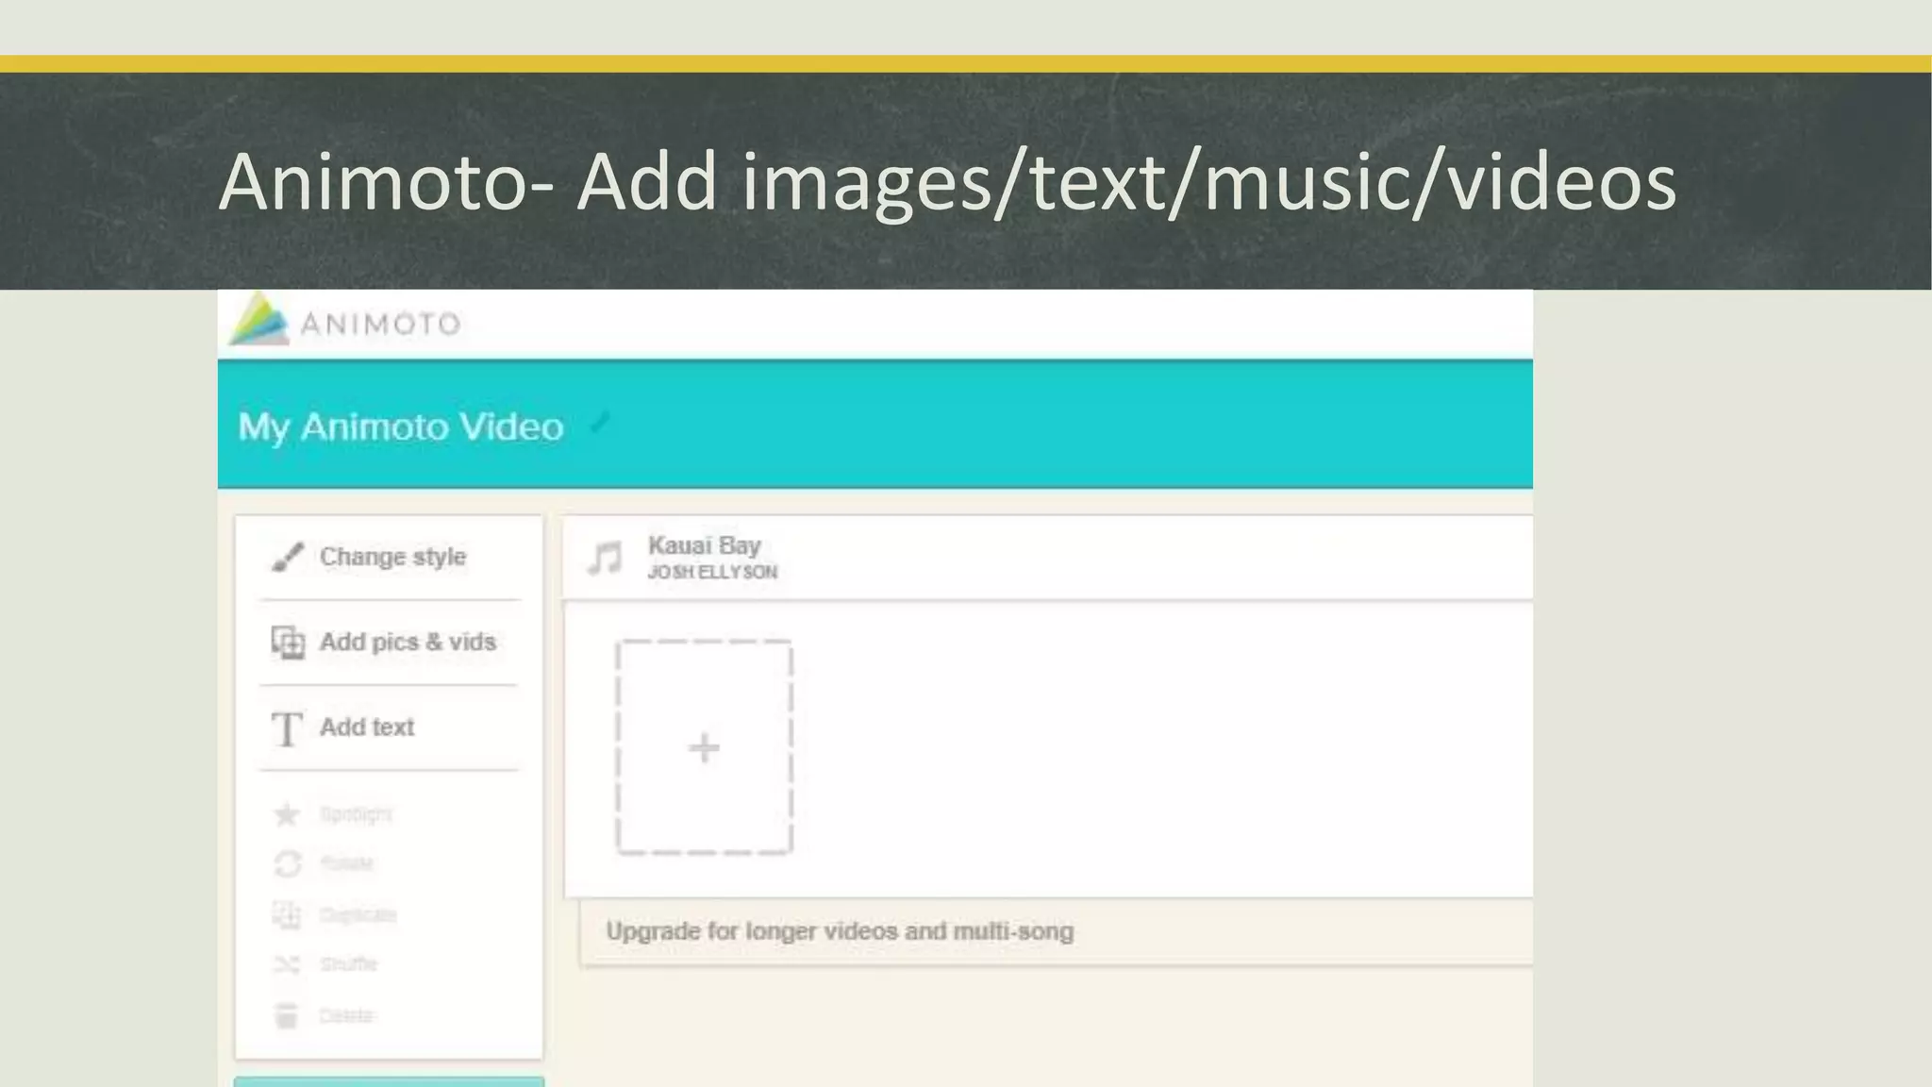The width and height of the screenshot is (1932, 1087).
Task: Click the Shuffle option
Action: click(325, 964)
